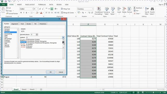Open Sort & Filter
167x94 pixels.
(147, 11)
